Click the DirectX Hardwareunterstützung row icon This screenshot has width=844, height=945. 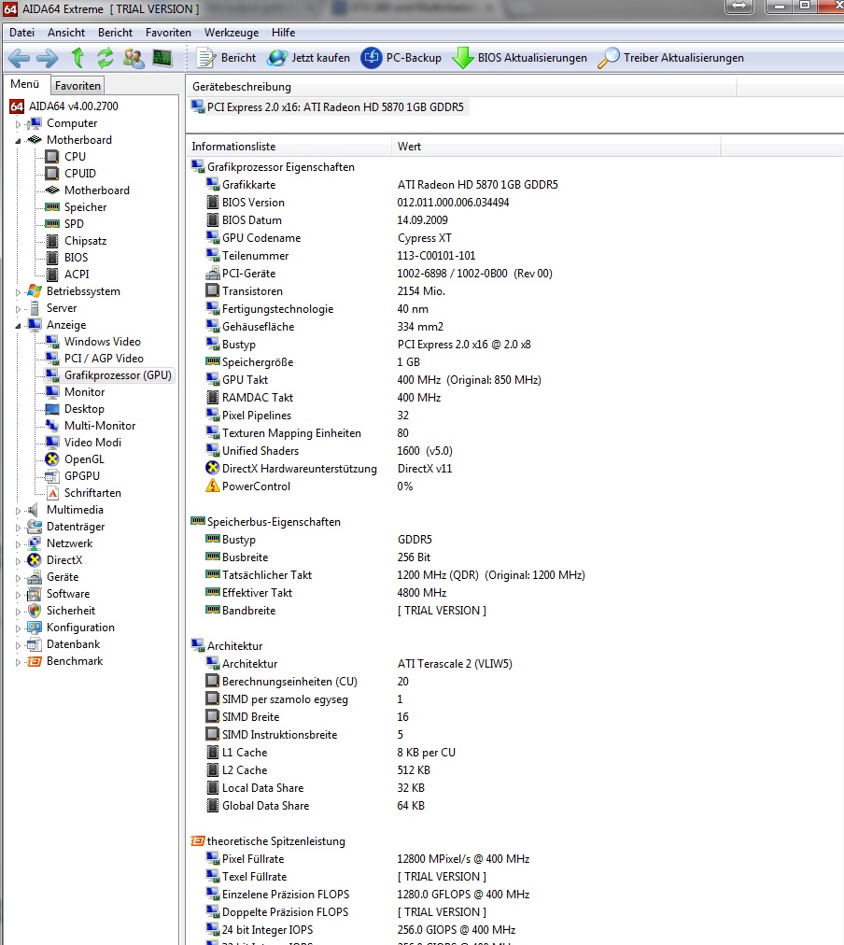(x=212, y=468)
